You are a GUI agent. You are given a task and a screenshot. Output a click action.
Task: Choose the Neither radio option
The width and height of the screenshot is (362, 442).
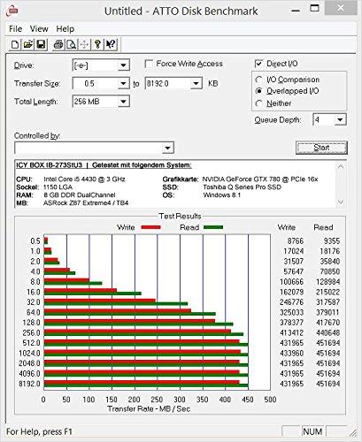click(258, 103)
